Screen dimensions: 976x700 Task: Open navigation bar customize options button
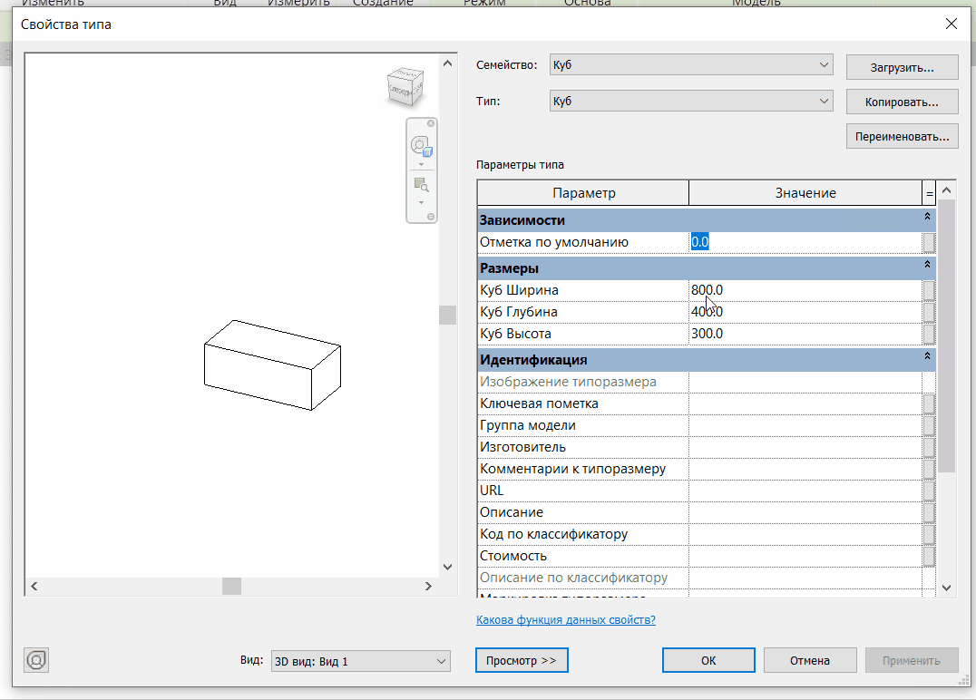coord(431,217)
